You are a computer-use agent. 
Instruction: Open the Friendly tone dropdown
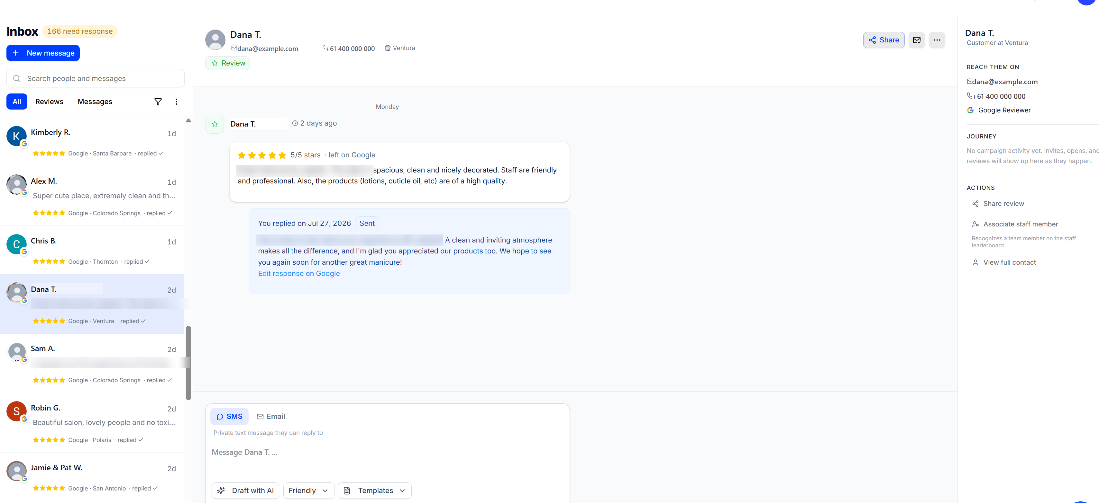[x=308, y=491]
